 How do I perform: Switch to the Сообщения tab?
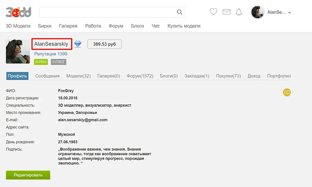pyautogui.click(x=47, y=76)
